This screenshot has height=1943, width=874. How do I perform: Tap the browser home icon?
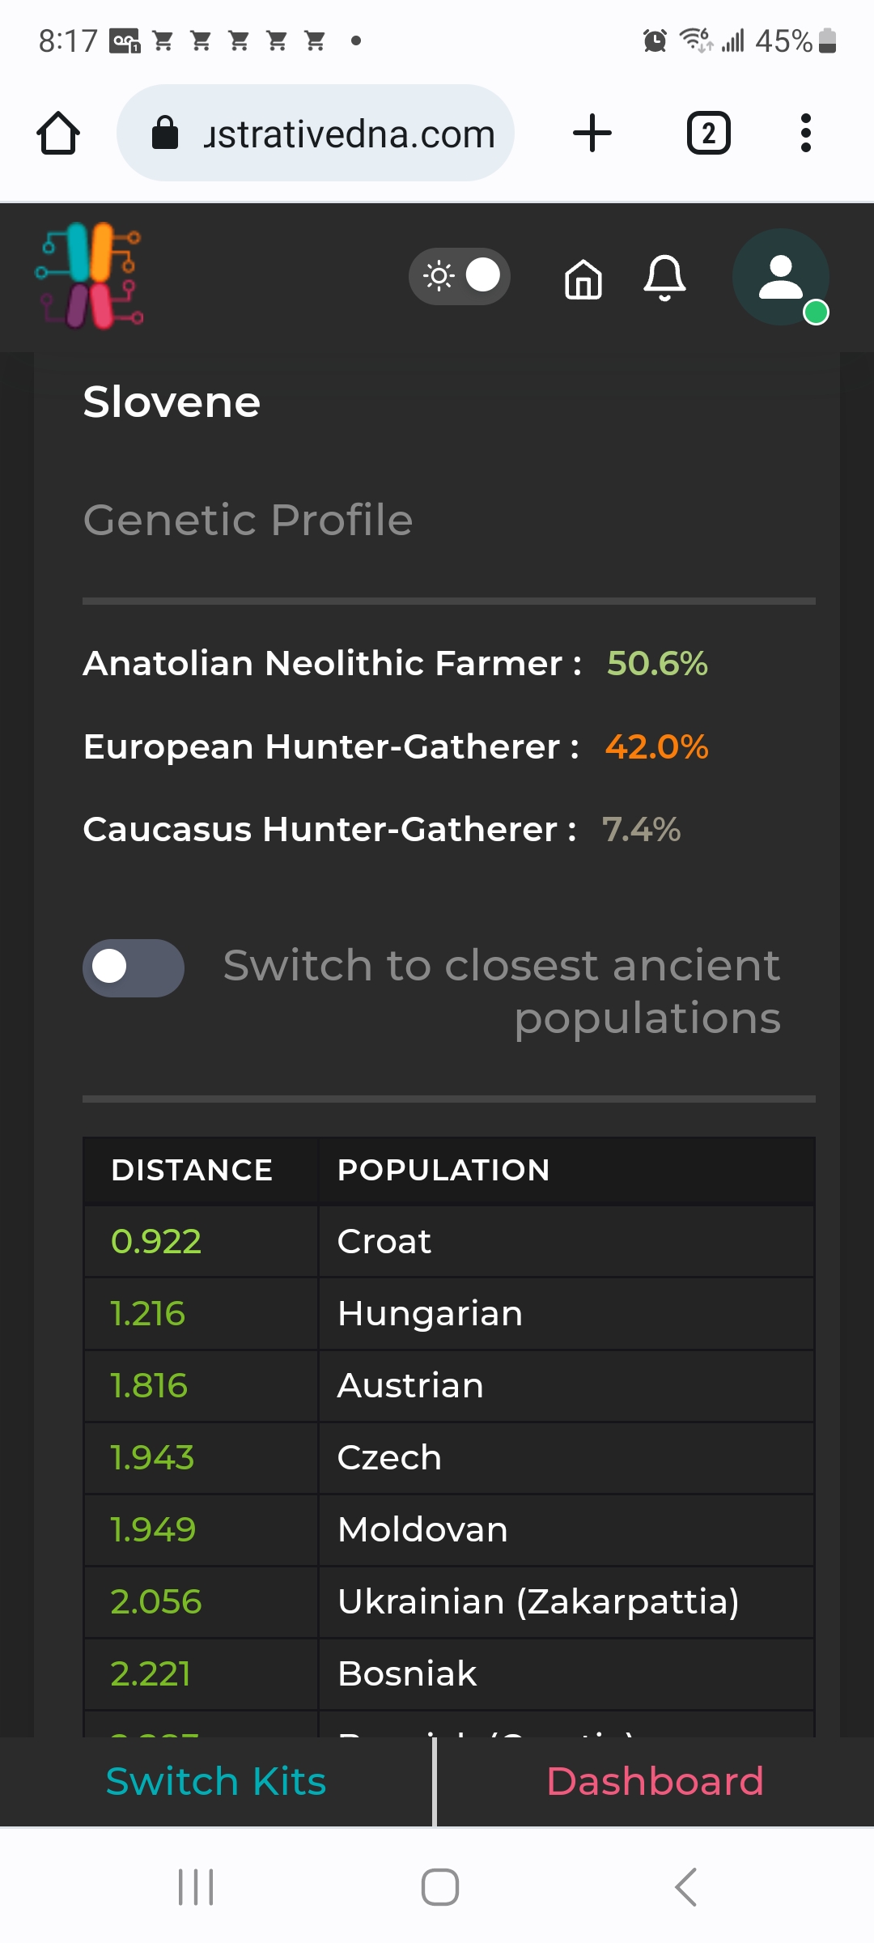[x=58, y=133]
